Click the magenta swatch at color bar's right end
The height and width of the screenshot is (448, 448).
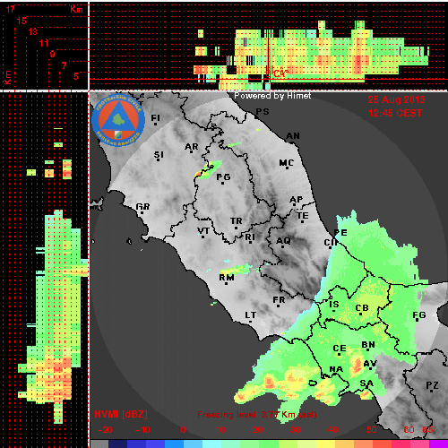pyautogui.click(x=438, y=444)
